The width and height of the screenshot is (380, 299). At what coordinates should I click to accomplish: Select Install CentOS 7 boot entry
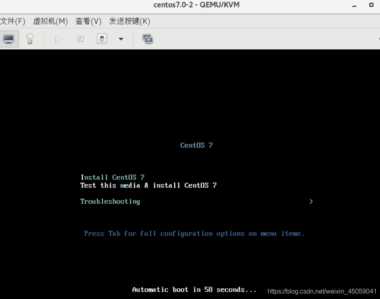pos(112,177)
